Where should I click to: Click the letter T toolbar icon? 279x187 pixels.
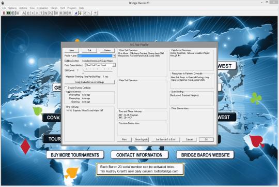click(41, 13)
